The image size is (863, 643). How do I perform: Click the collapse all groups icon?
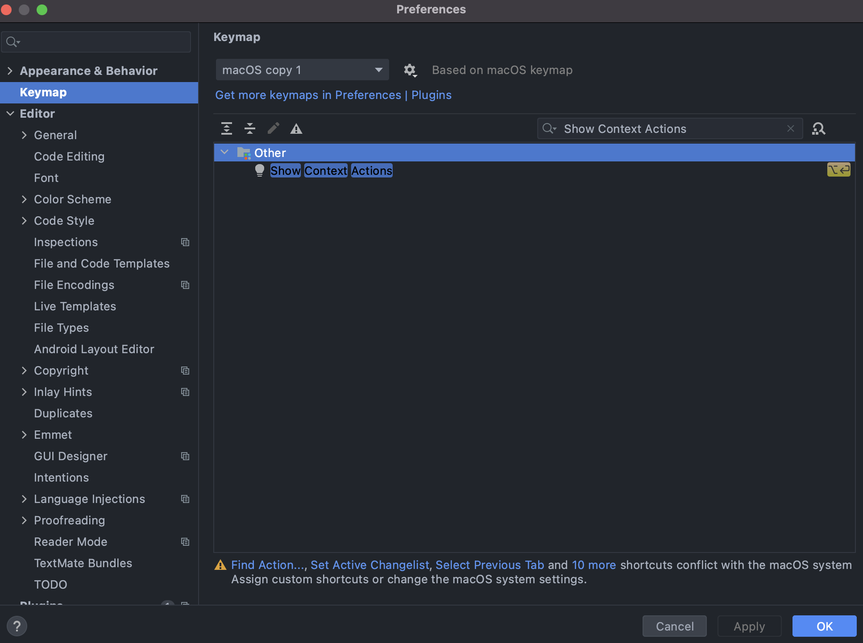[250, 128]
